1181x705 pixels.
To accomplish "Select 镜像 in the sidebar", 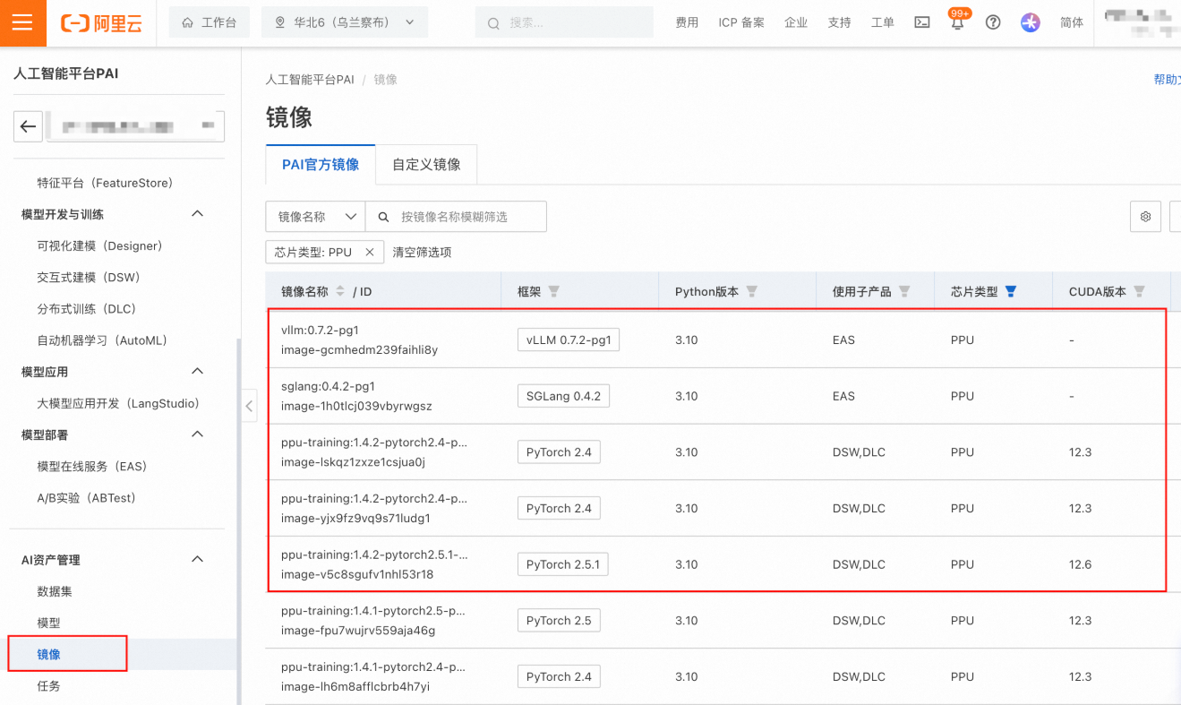I will 48,654.
